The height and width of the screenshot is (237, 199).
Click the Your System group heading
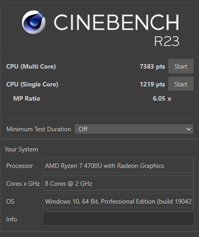[21, 149]
